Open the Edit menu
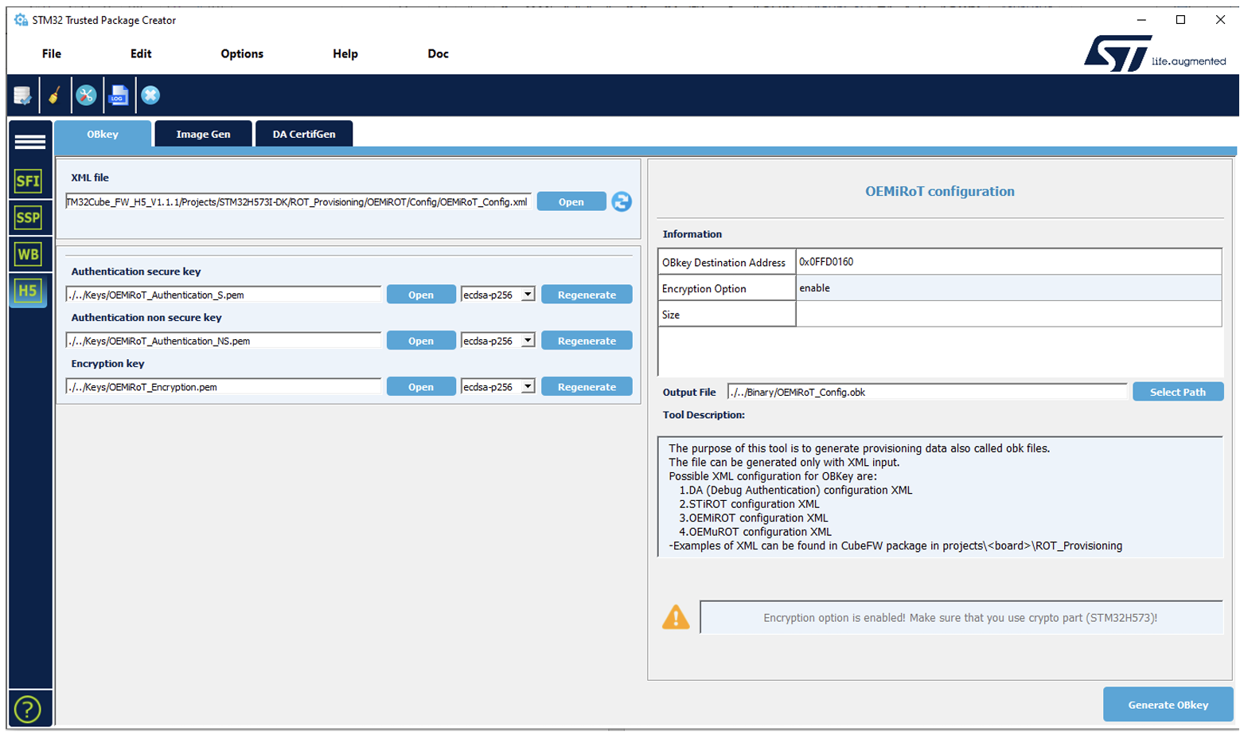This screenshot has height=739, width=1240. pos(141,53)
